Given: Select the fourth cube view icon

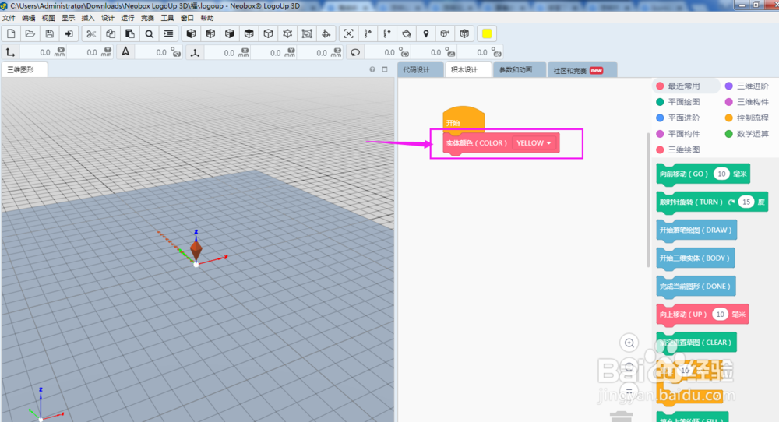Looking at the screenshot, I should pyautogui.click(x=249, y=33).
